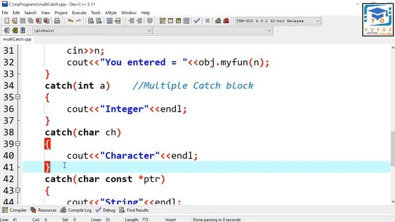Click the "Done parsing in 0 seconds" status text
This screenshot has width=395, height=222.
(x=217, y=220)
